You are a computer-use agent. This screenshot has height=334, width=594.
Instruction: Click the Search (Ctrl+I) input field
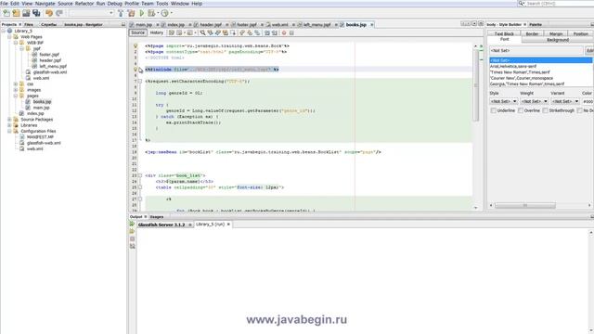(560, 4)
